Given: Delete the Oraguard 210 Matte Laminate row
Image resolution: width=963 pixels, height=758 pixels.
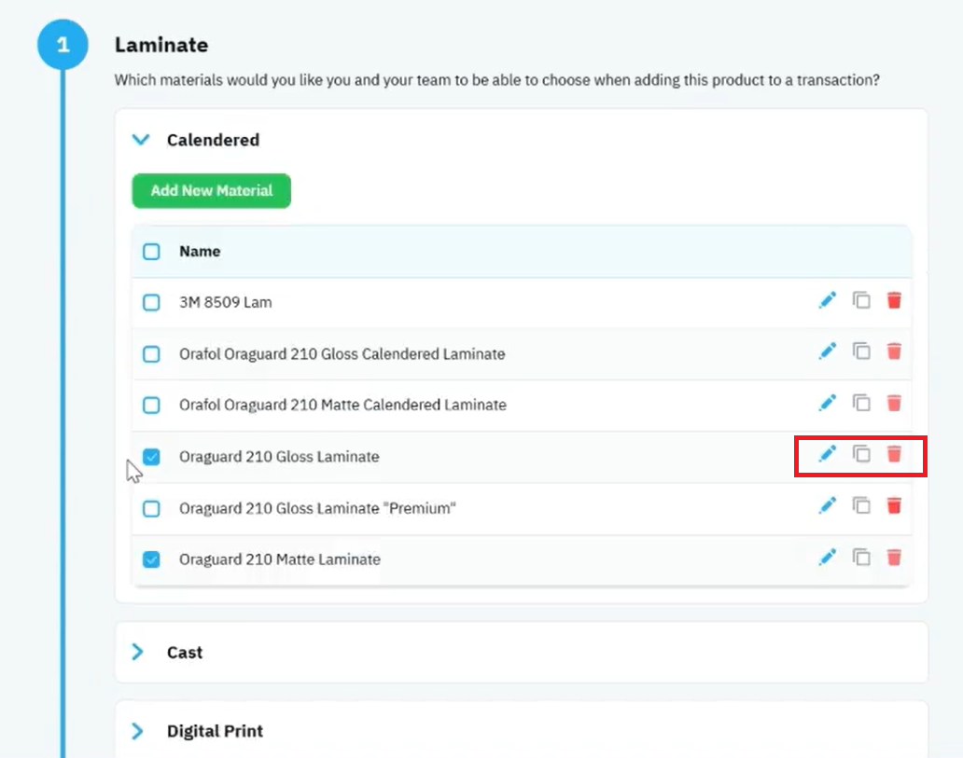Looking at the screenshot, I should pos(894,558).
